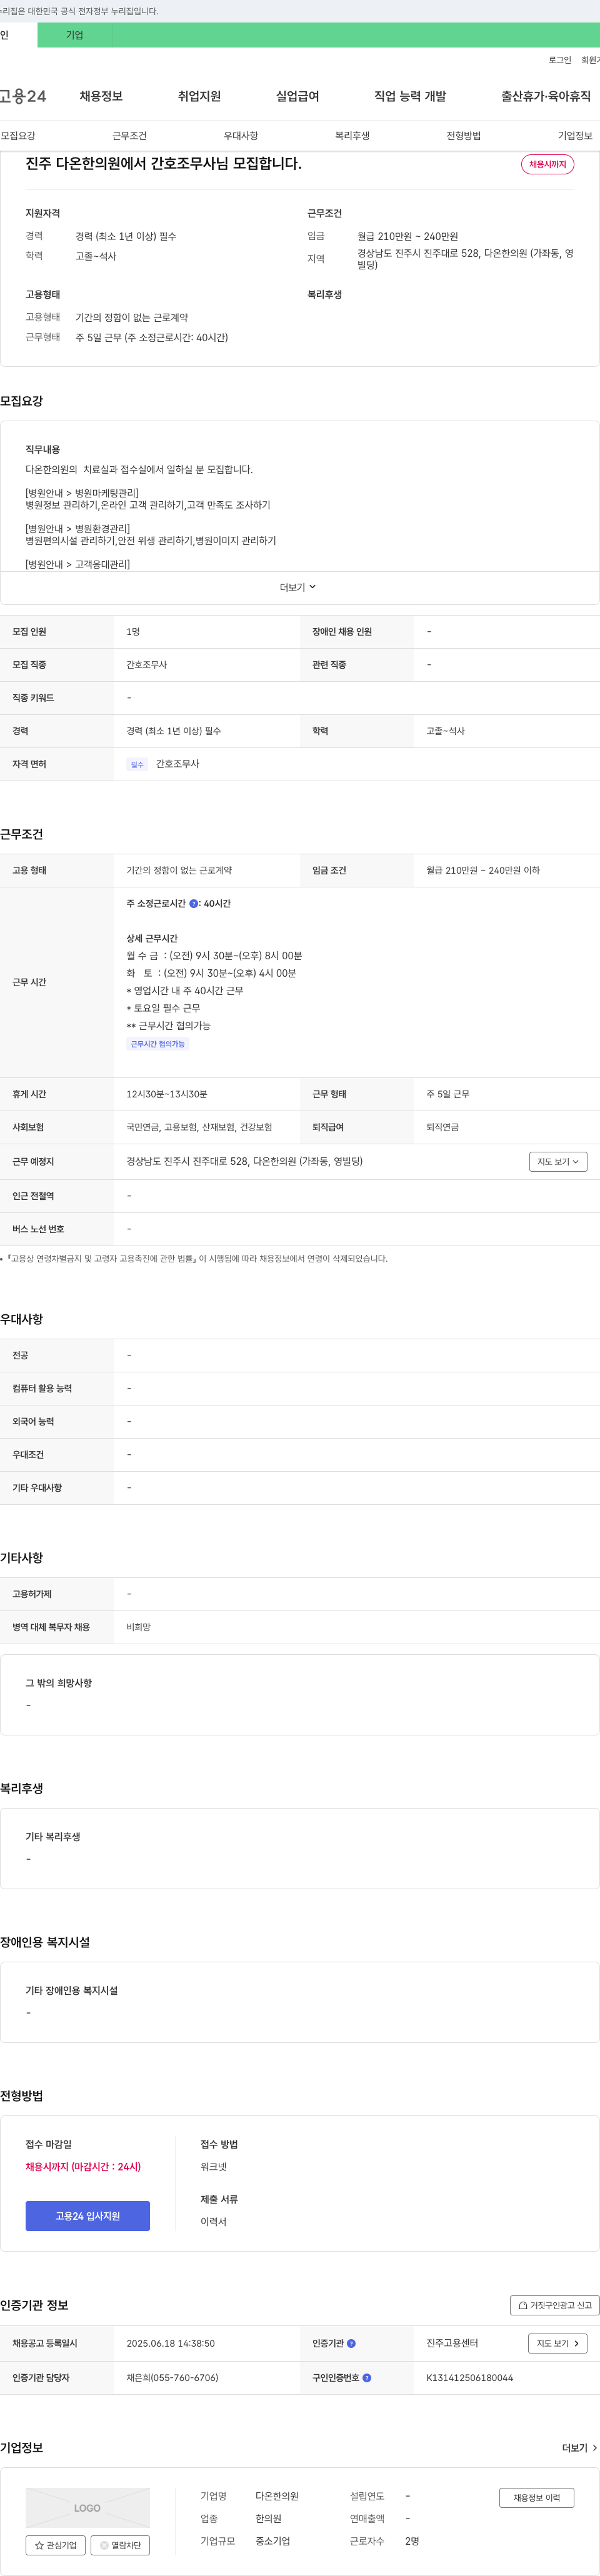Click certification number K131412506180044

(469, 2378)
